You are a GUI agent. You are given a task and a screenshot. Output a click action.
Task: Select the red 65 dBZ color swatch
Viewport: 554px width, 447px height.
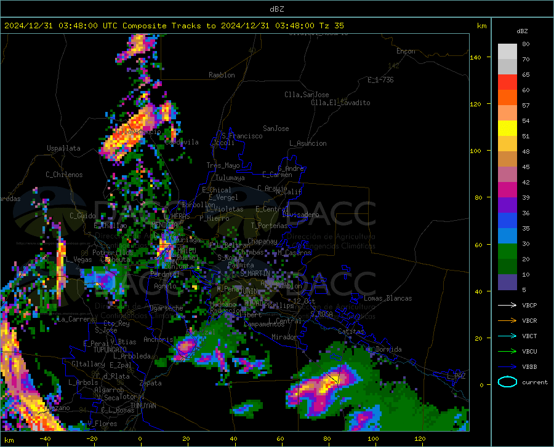507,82
